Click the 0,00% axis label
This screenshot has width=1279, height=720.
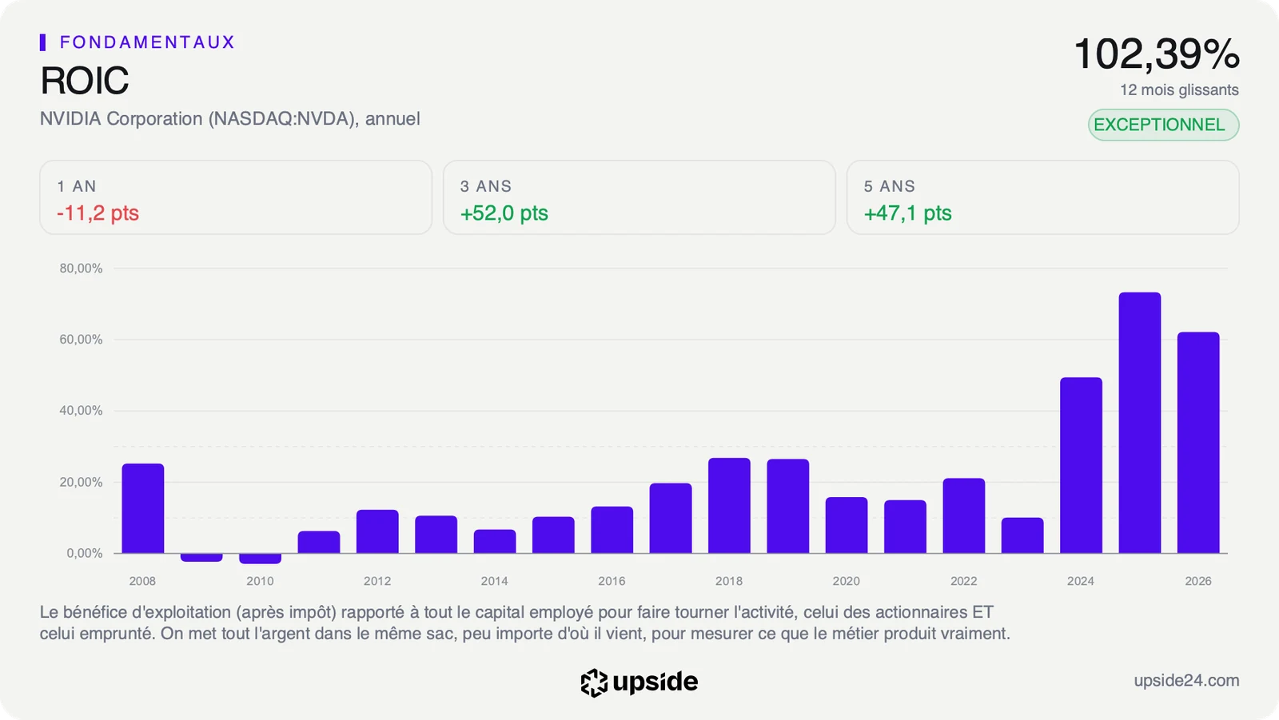coord(85,553)
